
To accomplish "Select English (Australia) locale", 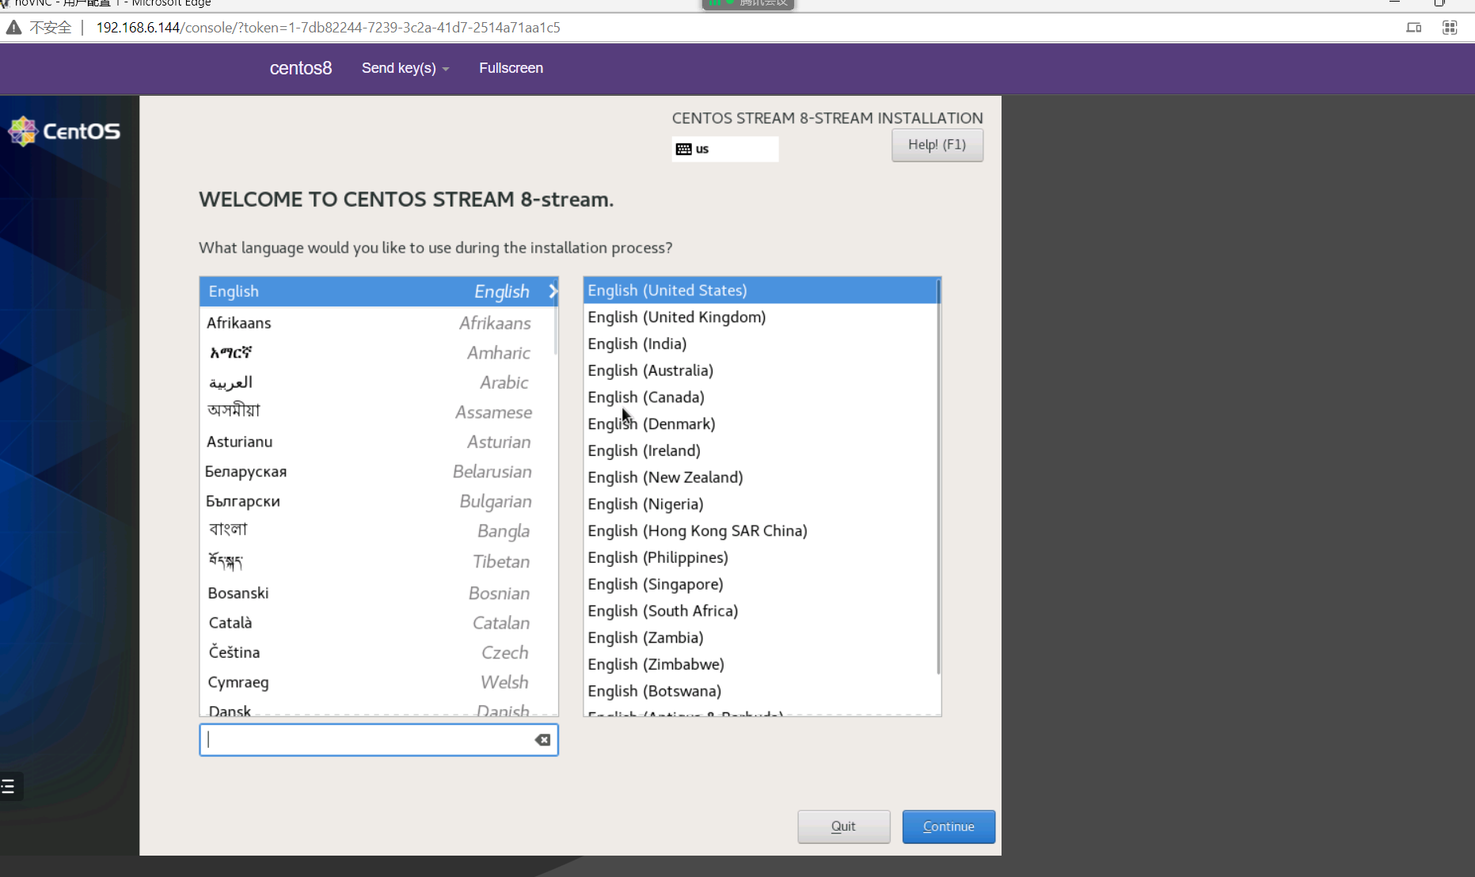I will [x=760, y=370].
